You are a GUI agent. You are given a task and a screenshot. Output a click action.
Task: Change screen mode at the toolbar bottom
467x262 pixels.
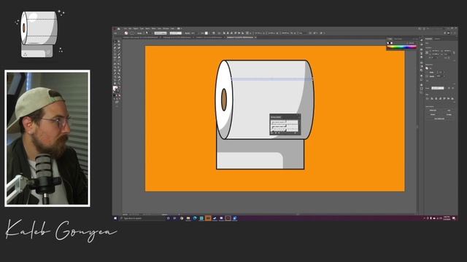(117, 102)
